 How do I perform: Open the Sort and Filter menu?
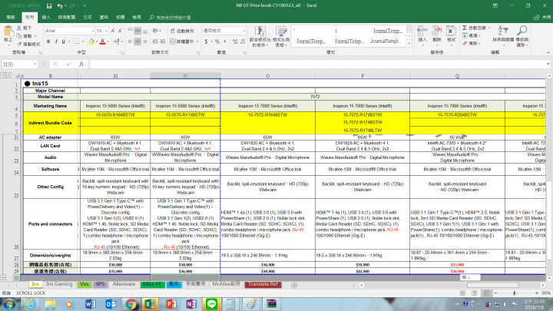503,36
